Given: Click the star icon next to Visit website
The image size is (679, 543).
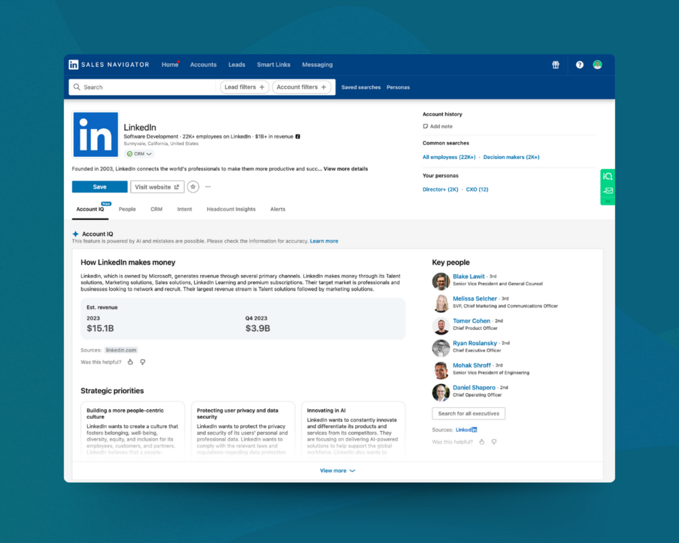Looking at the screenshot, I should pos(193,187).
